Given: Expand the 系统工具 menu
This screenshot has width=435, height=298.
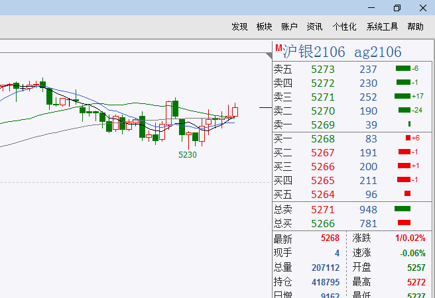Looking at the screenshot, I should click(x=382, y=26).
